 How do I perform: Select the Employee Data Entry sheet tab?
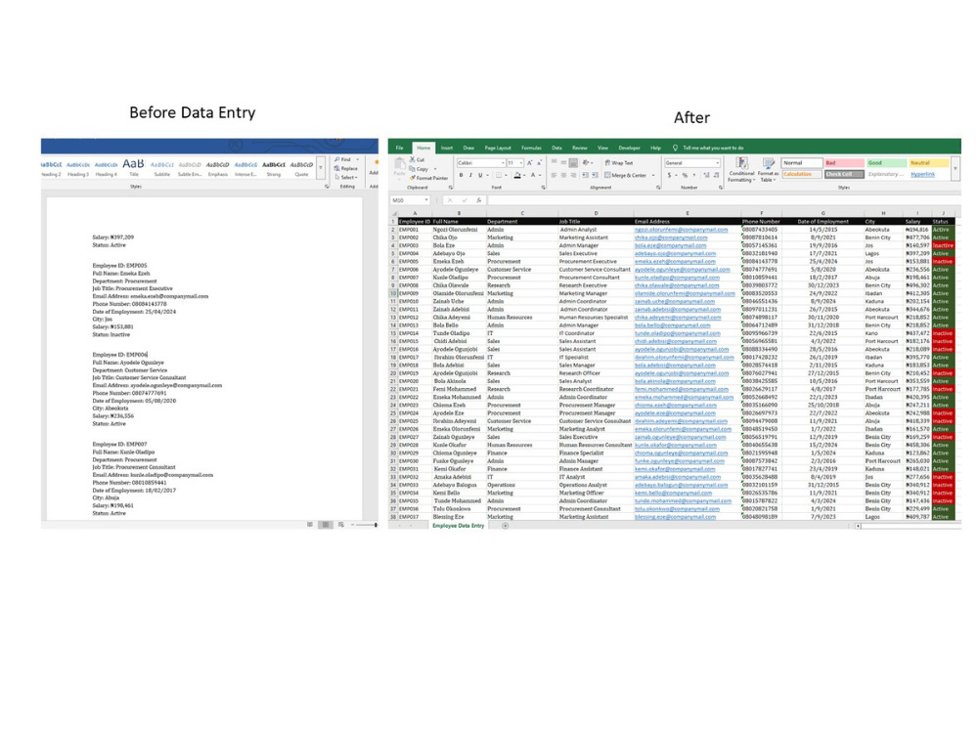click(x=459, y=526)
